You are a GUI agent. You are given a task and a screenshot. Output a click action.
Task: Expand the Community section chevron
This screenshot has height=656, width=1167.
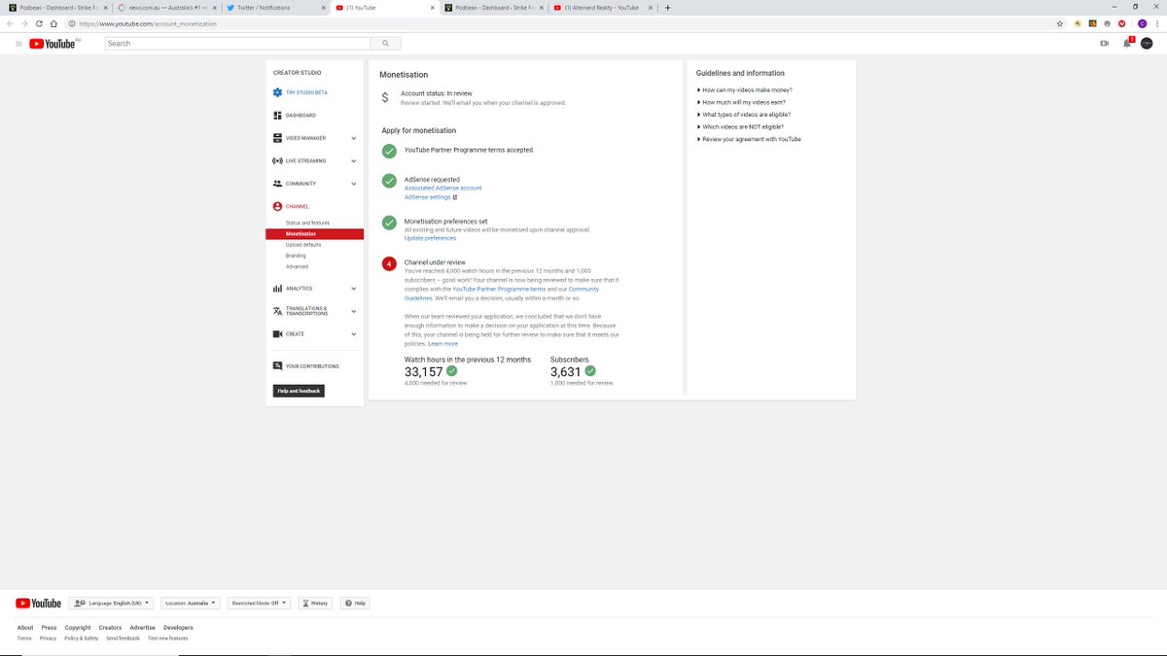pyautogui.click(x=354, y=184)
